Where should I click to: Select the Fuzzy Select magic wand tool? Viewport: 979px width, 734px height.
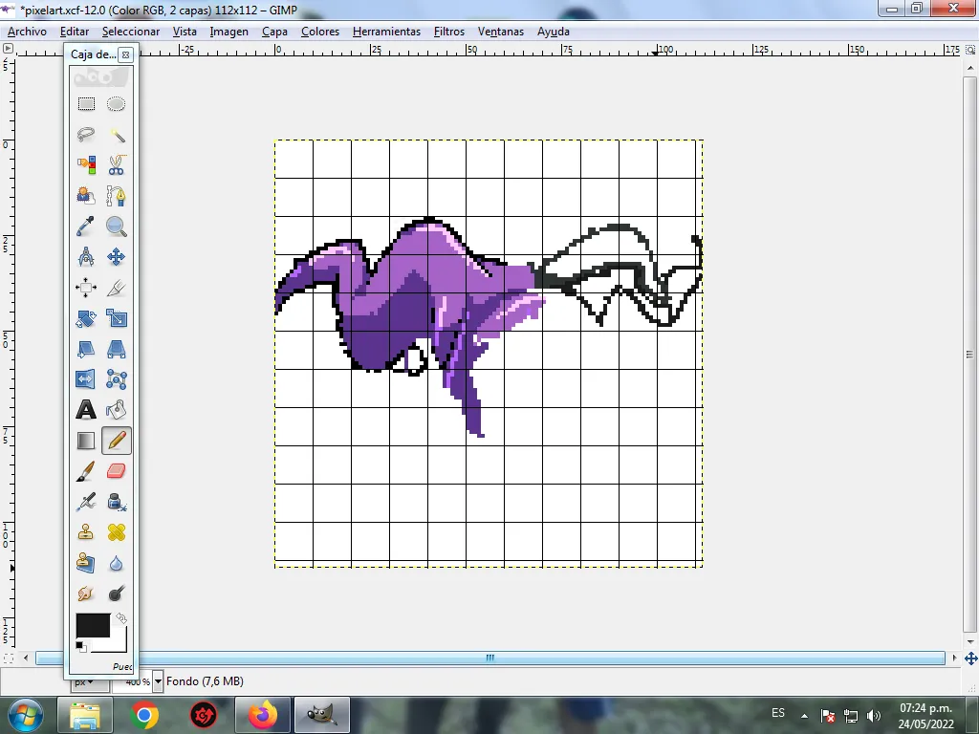point(116,134)
